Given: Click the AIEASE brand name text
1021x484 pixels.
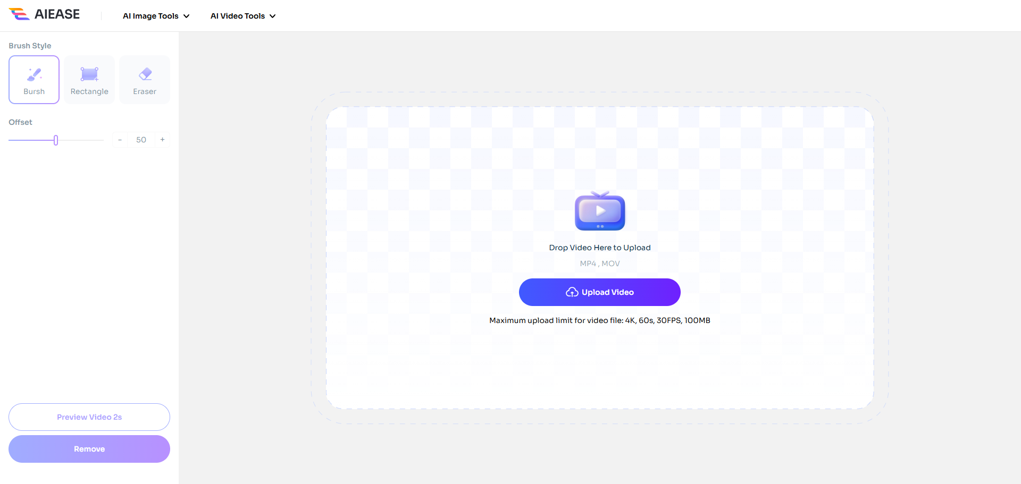Looking at the screenshot, I should point(57,14).
